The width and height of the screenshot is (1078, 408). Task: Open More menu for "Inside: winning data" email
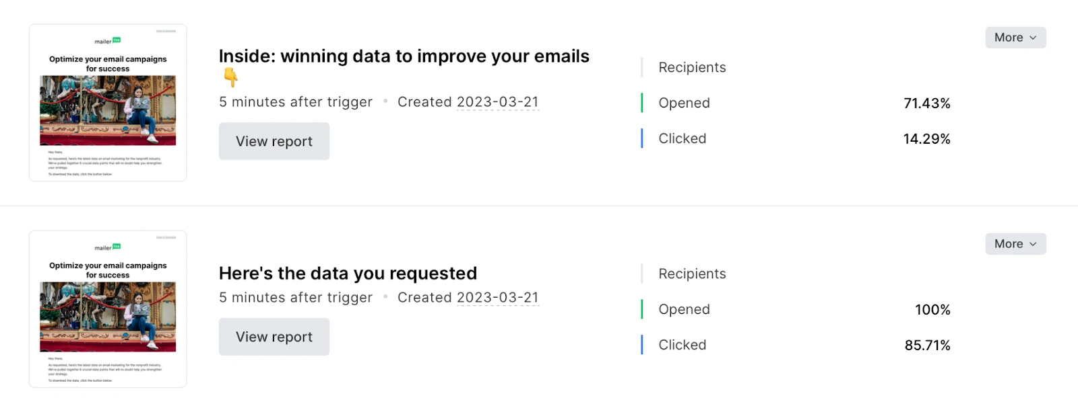(x=1015, y=38)
